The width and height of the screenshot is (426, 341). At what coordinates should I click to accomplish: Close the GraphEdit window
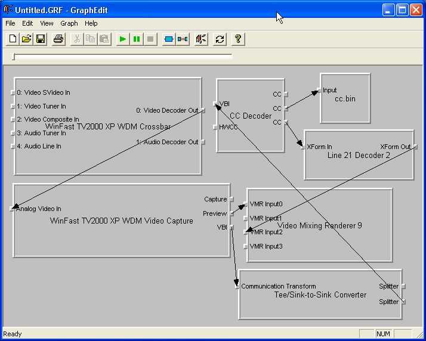coord(416,10)
